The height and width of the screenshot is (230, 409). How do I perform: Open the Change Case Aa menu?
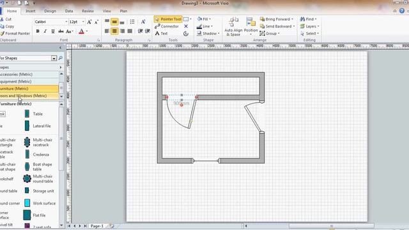coord(70,31)
